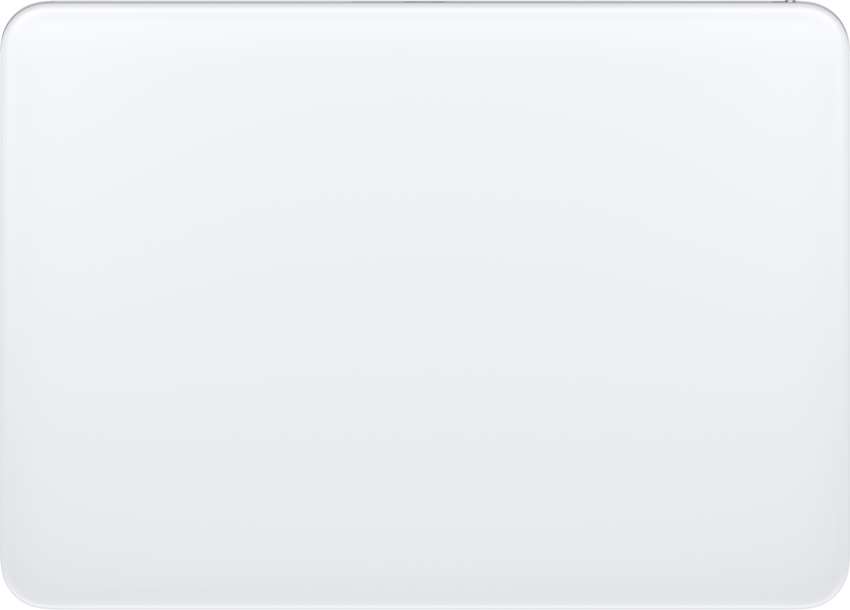Toggle the power switch on top edge

pos(790,1)
